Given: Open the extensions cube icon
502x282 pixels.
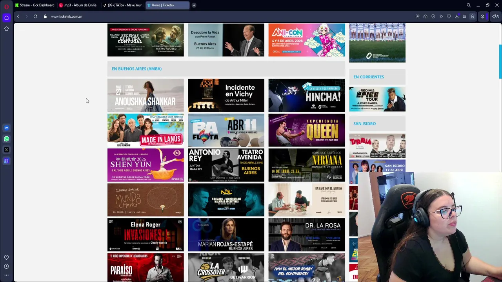Looking at the screenshot, I should coord(482,16).
